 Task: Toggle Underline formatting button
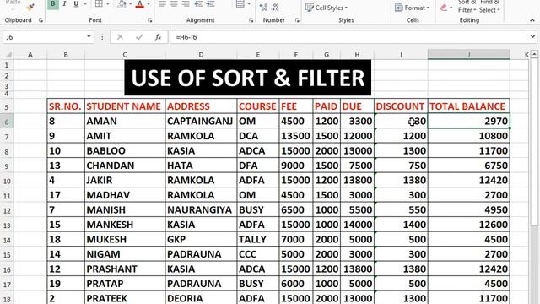76,4
